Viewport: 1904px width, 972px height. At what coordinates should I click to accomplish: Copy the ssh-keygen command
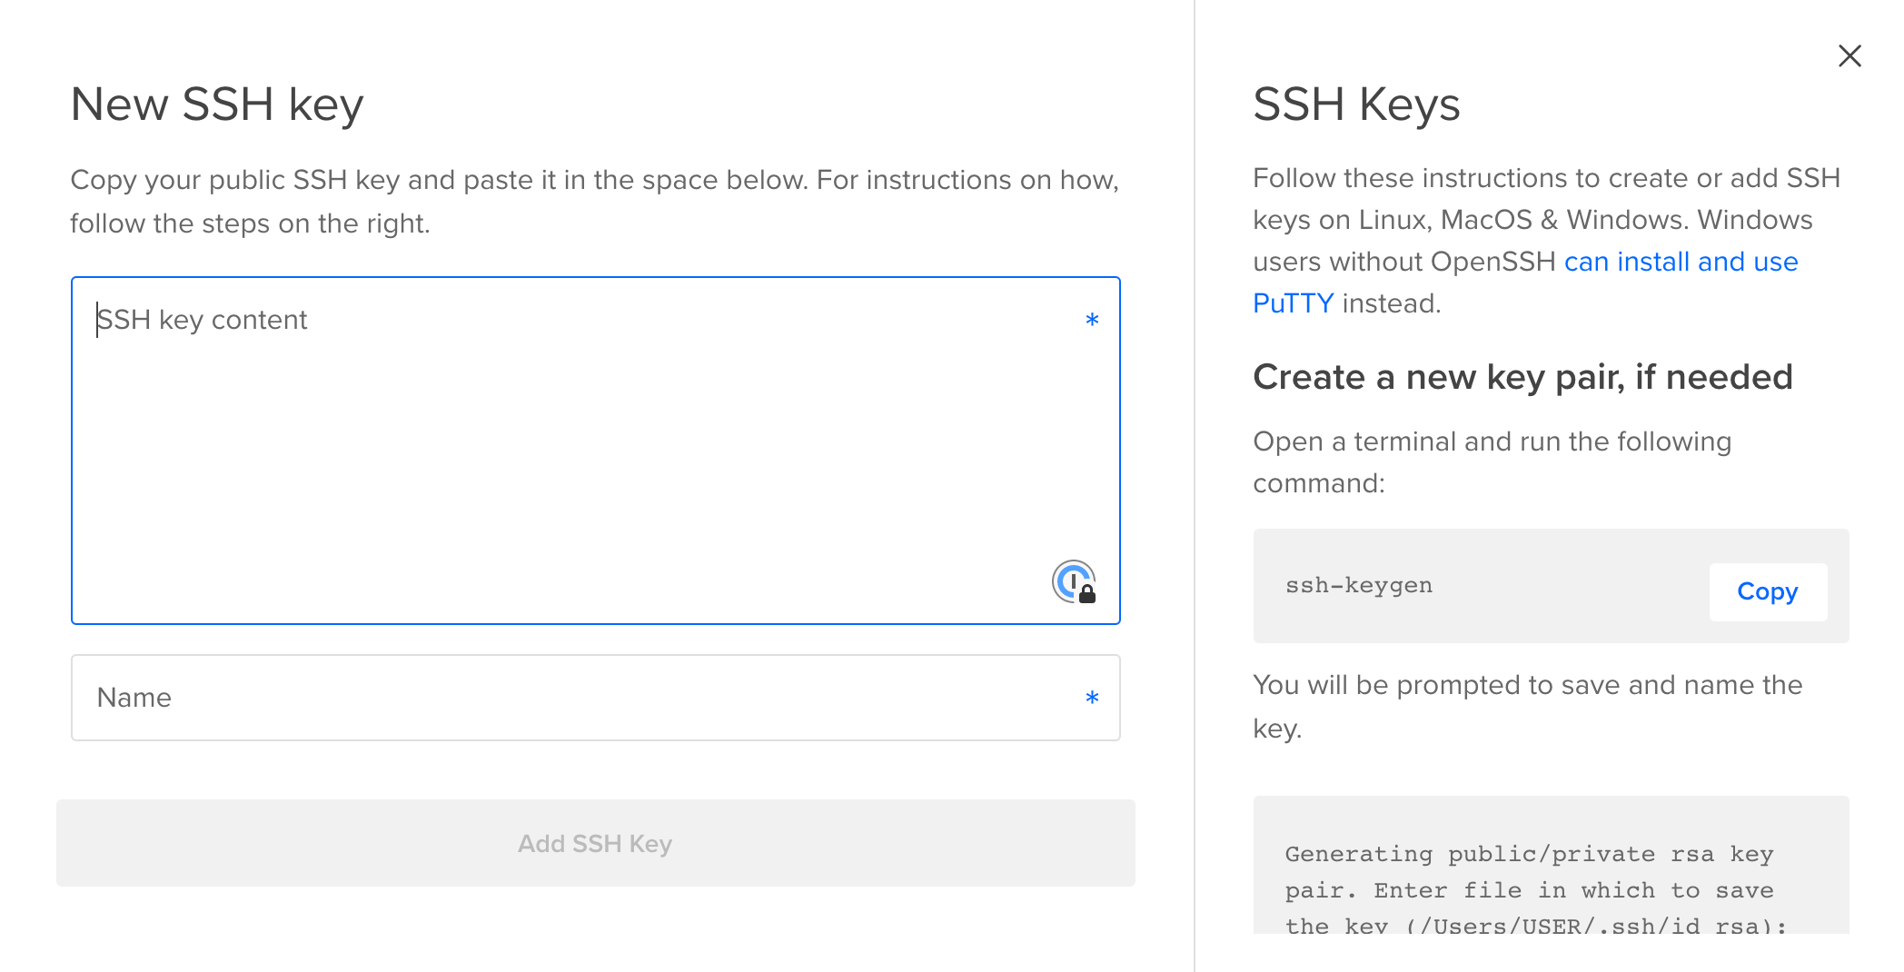click(1767, 591)
